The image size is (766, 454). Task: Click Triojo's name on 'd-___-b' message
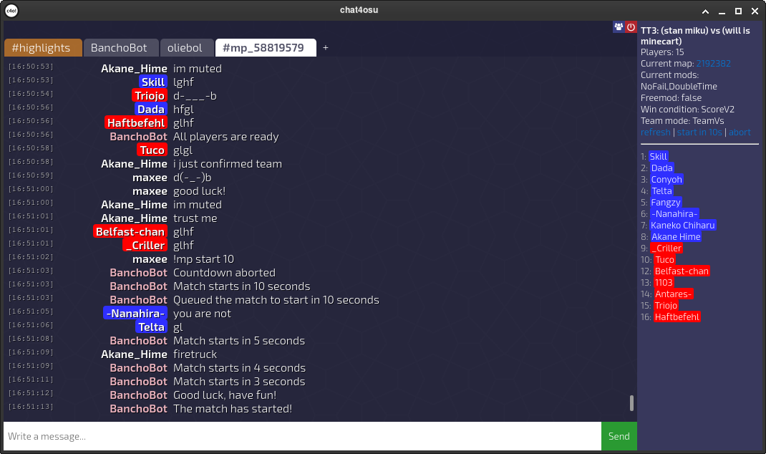point(150,96)
